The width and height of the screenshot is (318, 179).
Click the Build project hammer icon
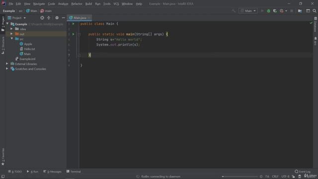tap(234, 11)
